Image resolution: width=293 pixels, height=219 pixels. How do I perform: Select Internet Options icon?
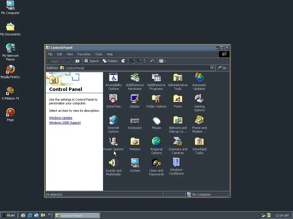(113, 124)
